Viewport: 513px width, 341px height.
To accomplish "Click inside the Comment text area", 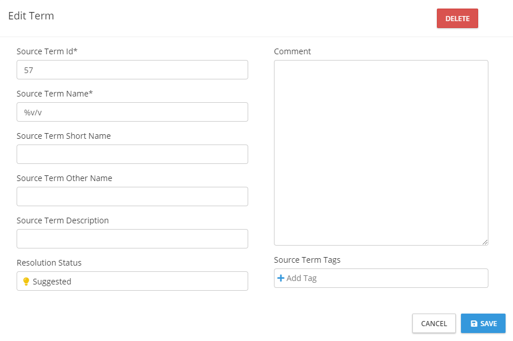I will (x=381, y=153).
